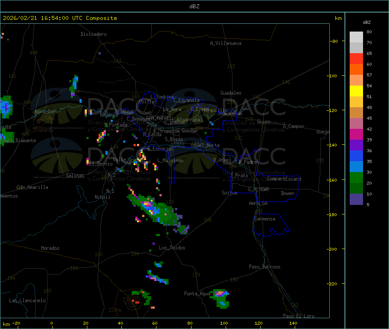Screen dimensions: 389x329
Task: Pick the dark orange 57-60 dBZ swatch
Action: [x=356, y=70]
